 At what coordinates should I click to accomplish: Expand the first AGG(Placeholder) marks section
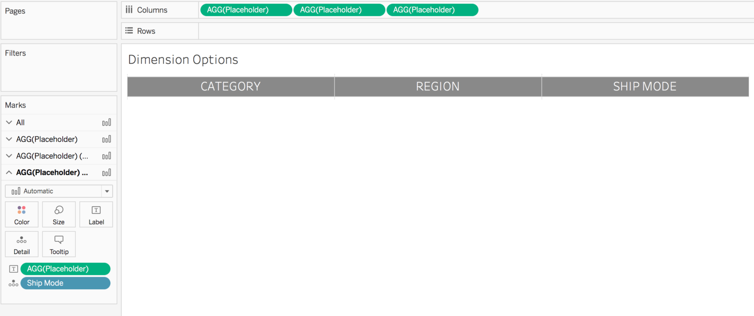pos(9,139)
